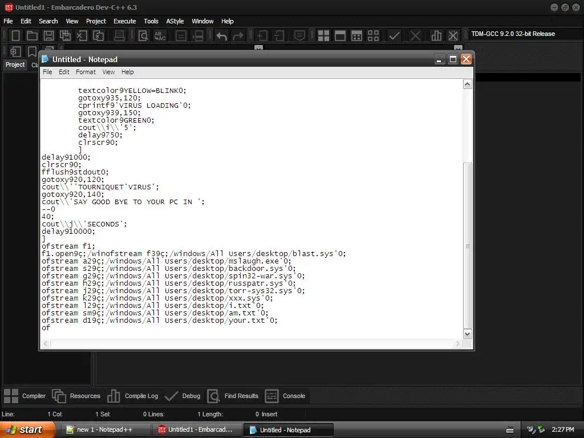Screen dimensions: 584x438
Task: Click Open file folder icon in Dev-C++
Action: click(32, 36)
